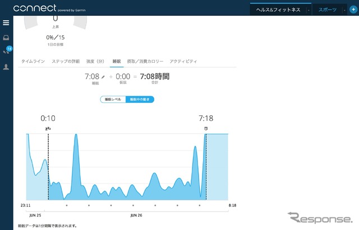Expand dropdown arrow beside ヘルス&フィットネス
Viewport: 359px width, 230px height.
(308, 10)
